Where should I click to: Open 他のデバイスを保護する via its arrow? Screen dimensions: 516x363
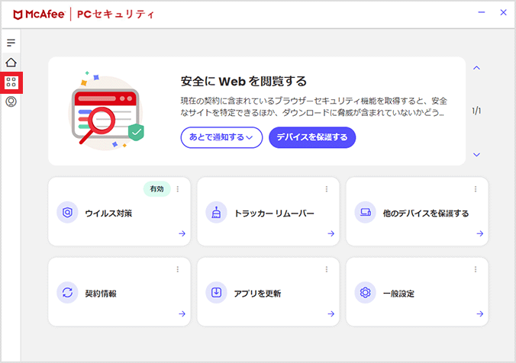click(480, 233)
